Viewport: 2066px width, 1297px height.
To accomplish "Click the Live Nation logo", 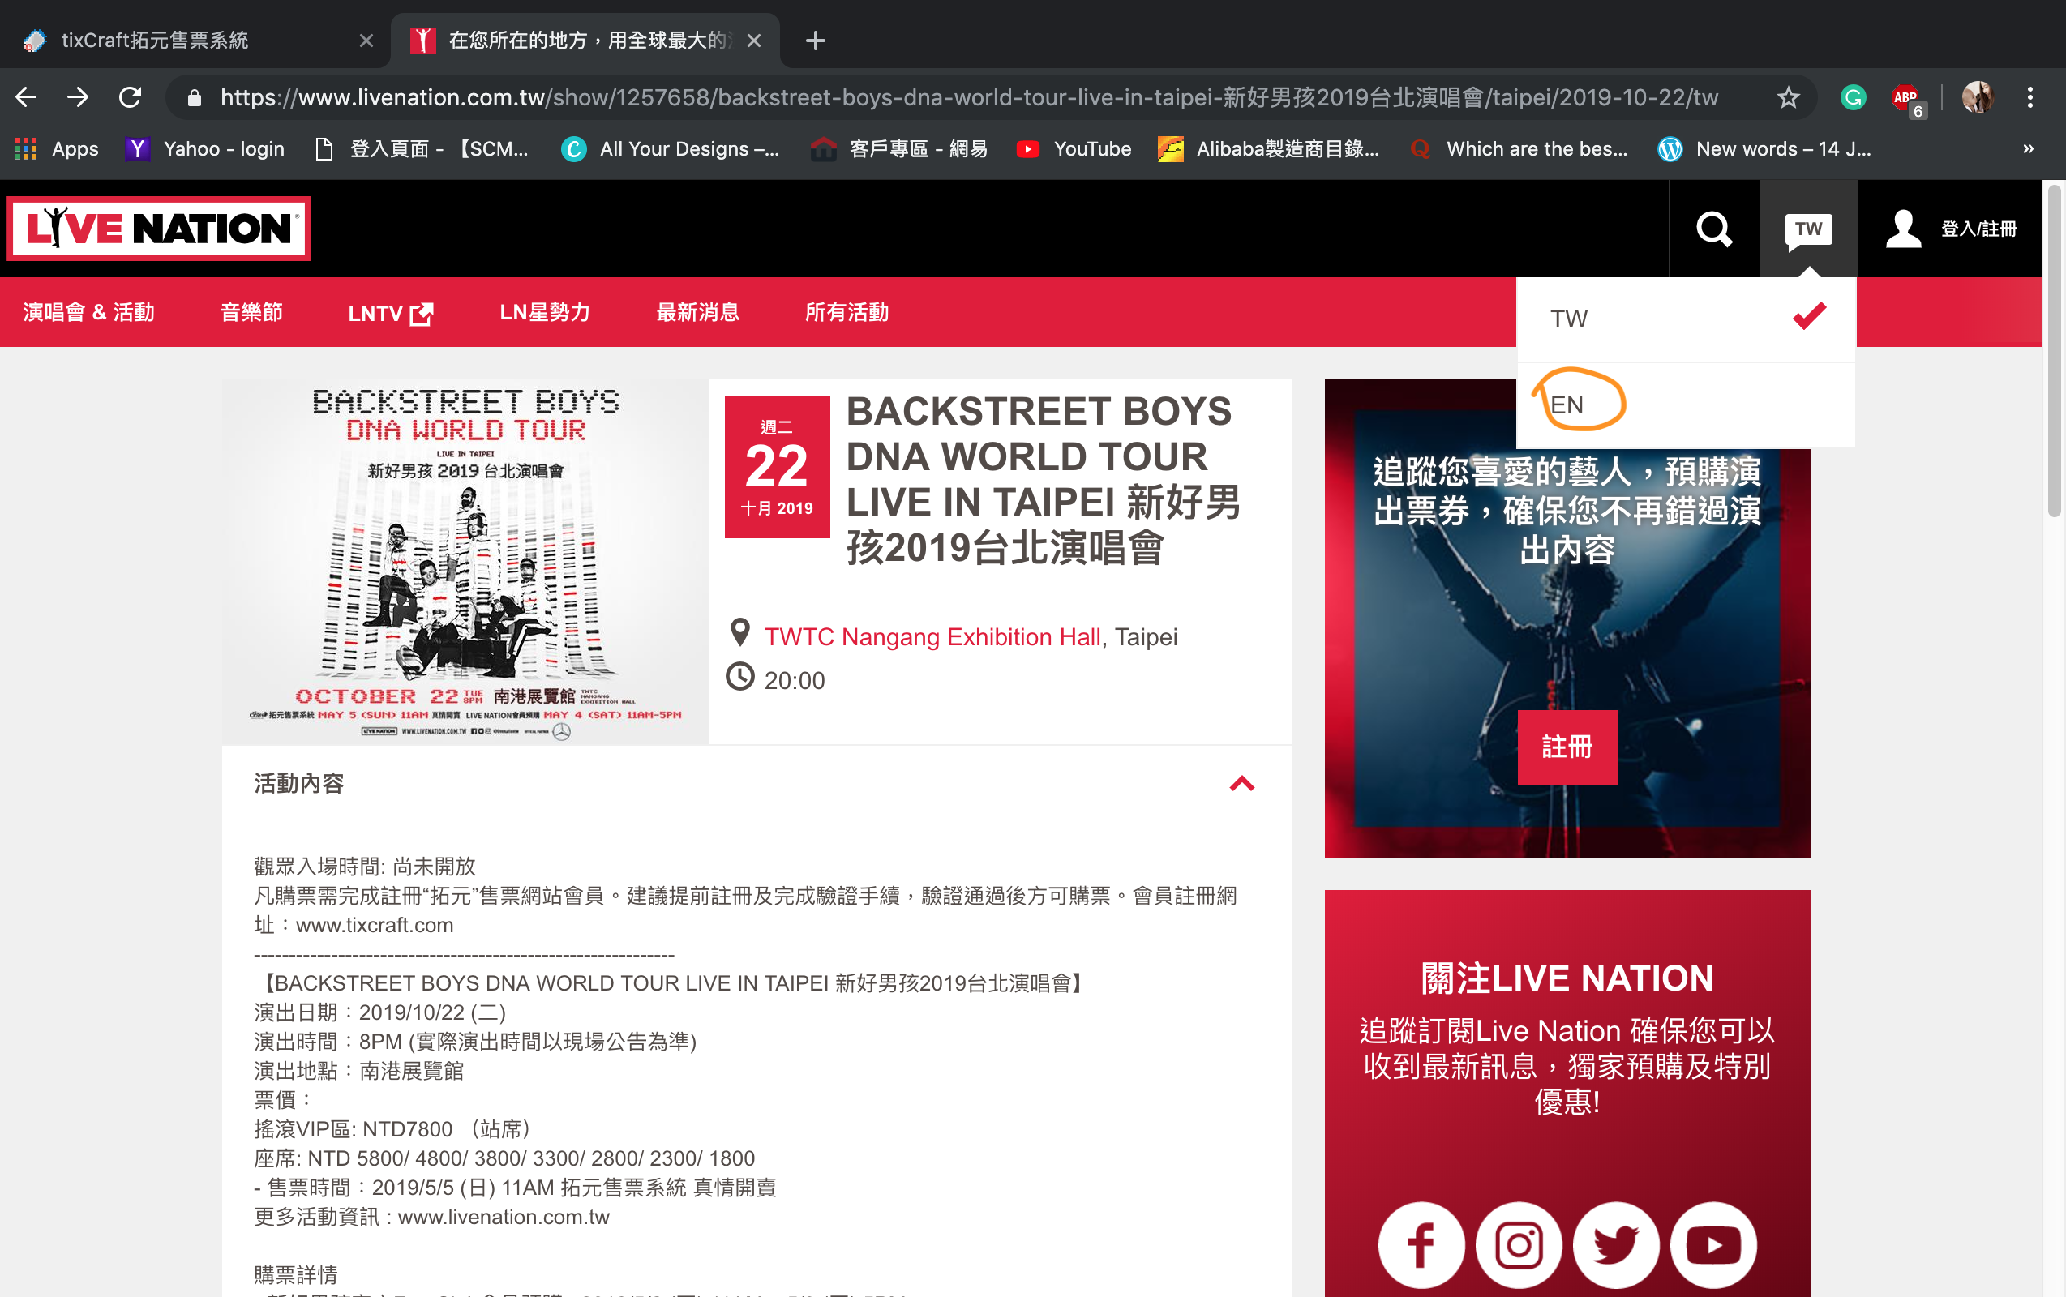I will pyautogui.click(x=159, y=228).
